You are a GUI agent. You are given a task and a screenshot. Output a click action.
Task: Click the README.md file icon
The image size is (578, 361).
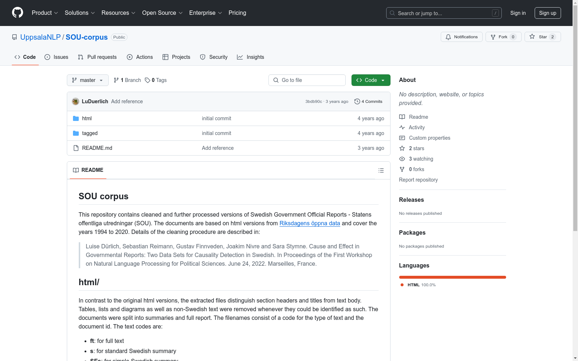(76, 148)
